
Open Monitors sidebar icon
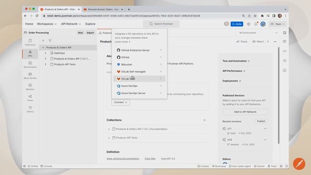coord(30,87)
